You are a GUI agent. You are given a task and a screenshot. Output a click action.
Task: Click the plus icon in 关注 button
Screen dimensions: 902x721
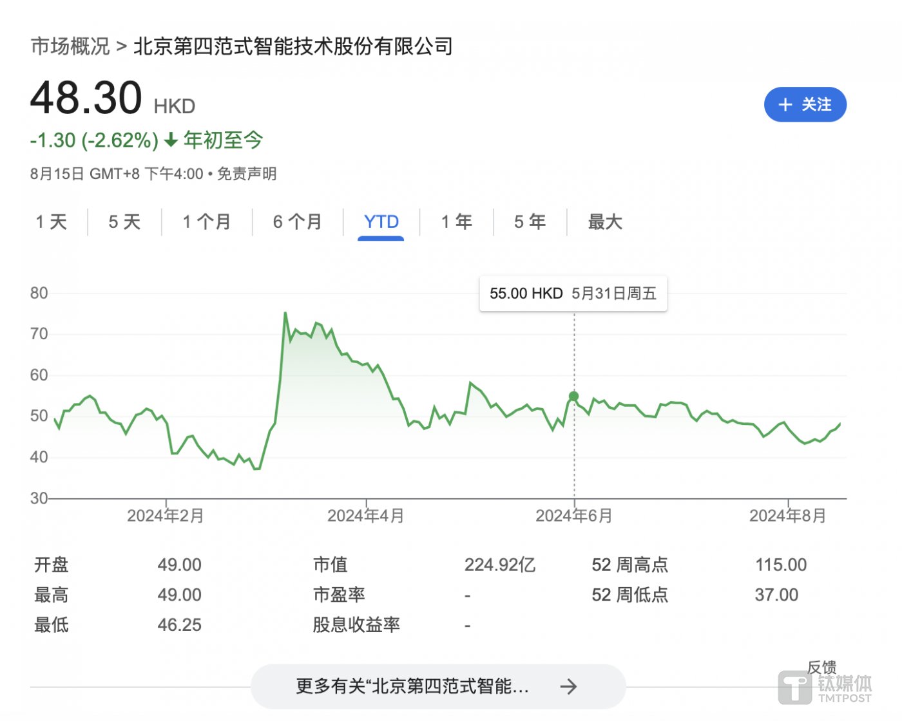tap(785, 105)
